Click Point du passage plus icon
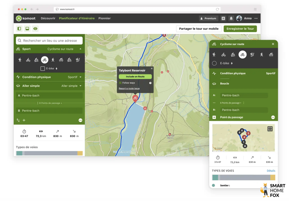This screenshot has height=201, width=289. (214, 117)
